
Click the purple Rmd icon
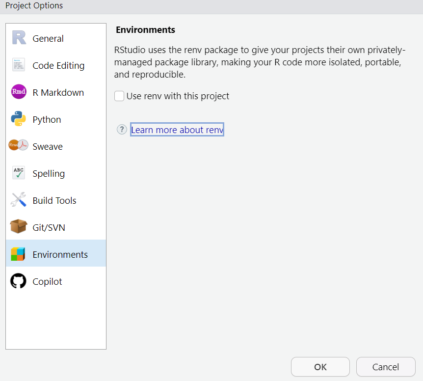tap(19, 92)
